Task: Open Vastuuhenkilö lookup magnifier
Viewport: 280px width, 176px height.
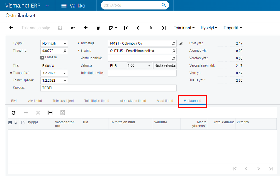Action: pos(173,58)
